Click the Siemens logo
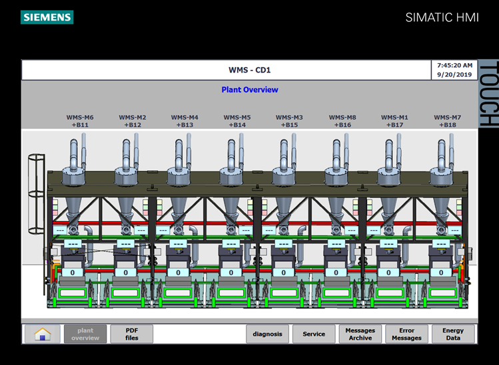 pyautogui.click(x=47, y=17)
